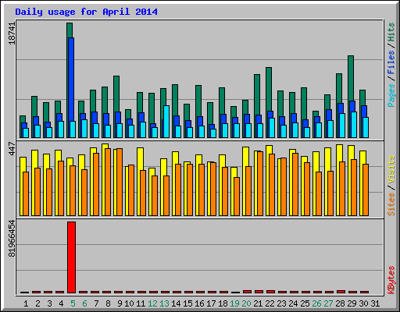
Task: Click the Files legend label
Action: pyautogui.click(x=391, y=62)
